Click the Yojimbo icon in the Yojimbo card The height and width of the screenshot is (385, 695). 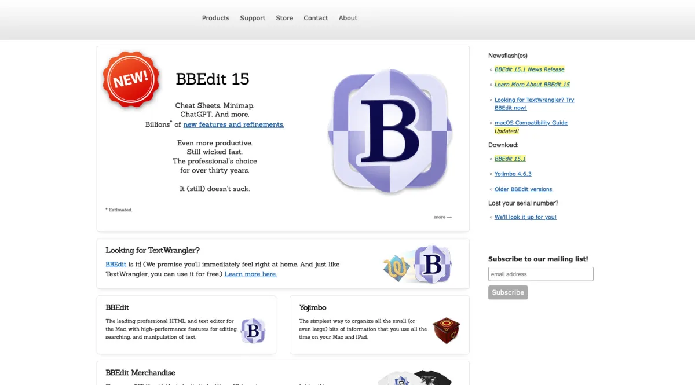[446, 331]
